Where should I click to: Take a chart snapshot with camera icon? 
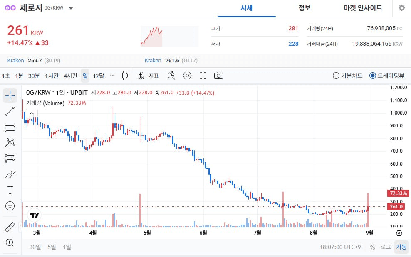218,76
